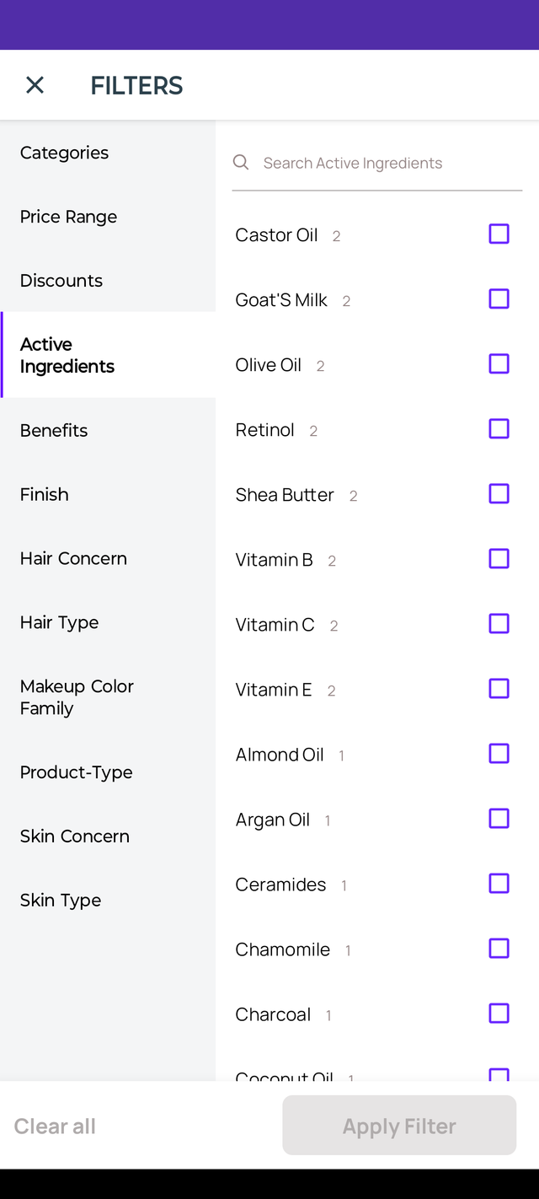The width and height of the screenshot is (539, 1199).
Task: Check the Argan Oil checkbox
Action: coord(499,818)
